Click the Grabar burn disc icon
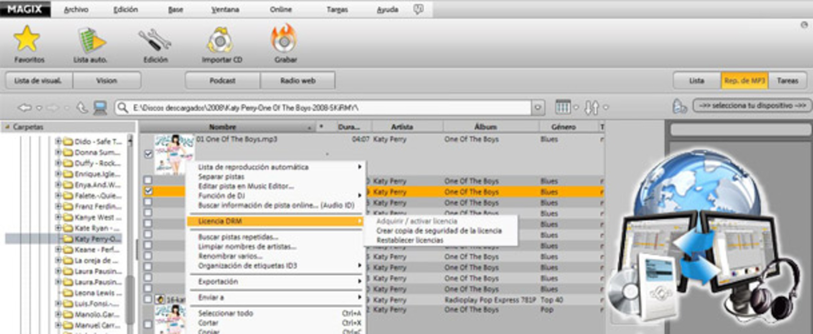Screen dimensions: 813x334 pyautogui.click(x=284, y=39)
